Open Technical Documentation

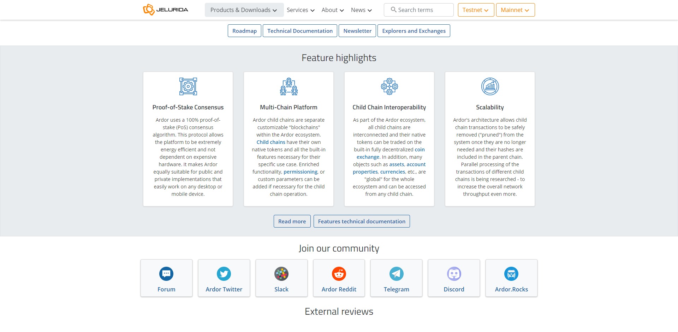tap(300, 31)
